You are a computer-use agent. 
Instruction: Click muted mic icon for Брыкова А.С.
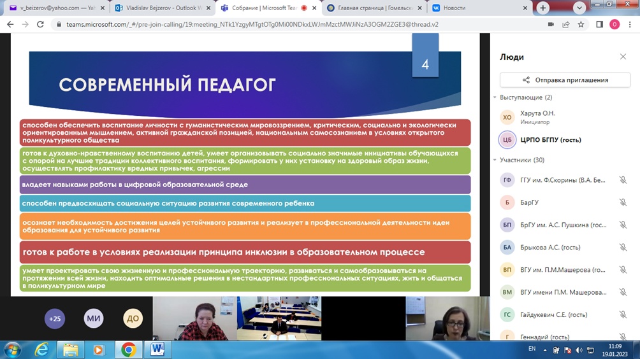[623, 248]
